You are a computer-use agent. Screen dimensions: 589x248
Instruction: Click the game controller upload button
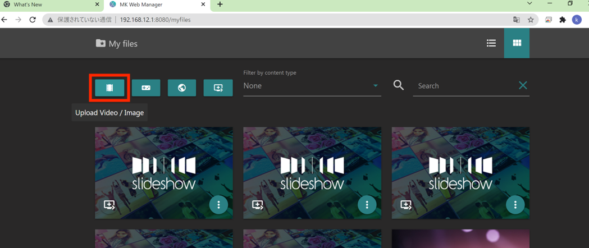pyautogui.click(x=146, y=88)
